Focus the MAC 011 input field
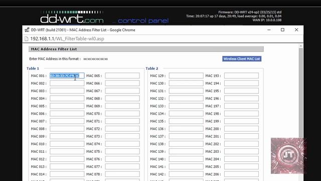The width and height of the screenshot is (321, 181). [x=67, y=152]
